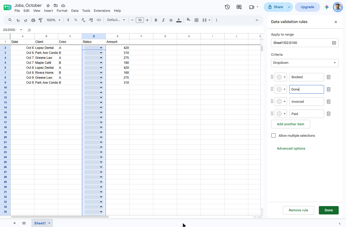
Task: Click the Remove rule button
Action: click(x=298, y=210)
